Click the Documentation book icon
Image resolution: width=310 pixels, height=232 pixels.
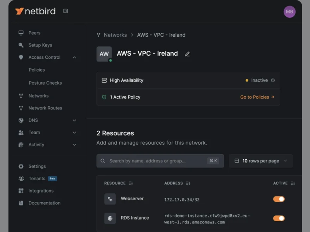[x=21, y=203]
